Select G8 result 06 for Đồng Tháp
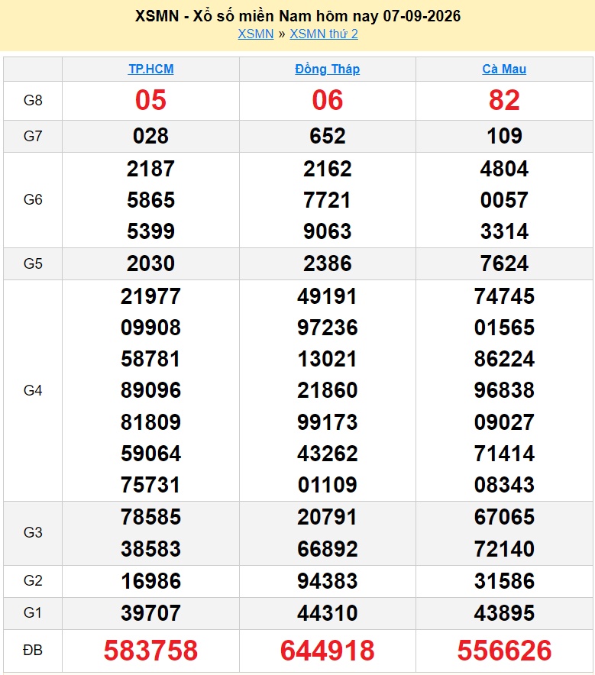 (327, 100)
